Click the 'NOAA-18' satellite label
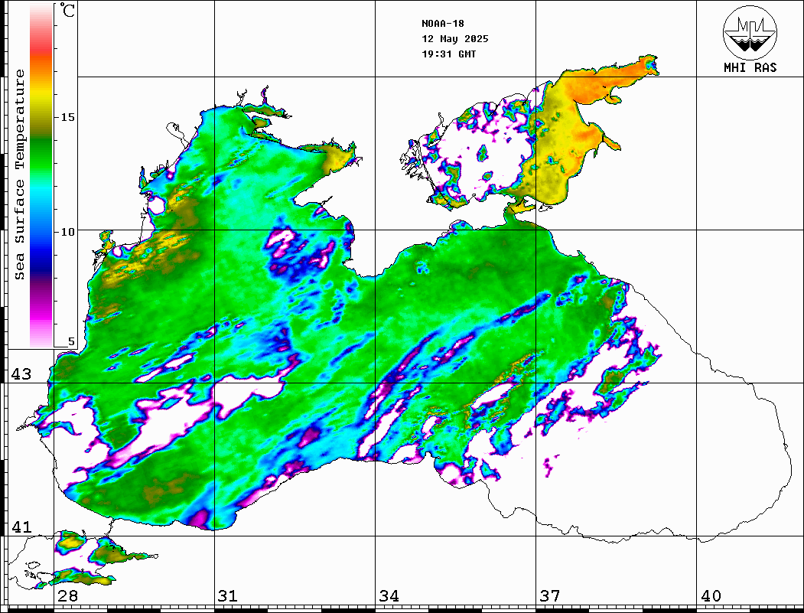 coord(442,24)
